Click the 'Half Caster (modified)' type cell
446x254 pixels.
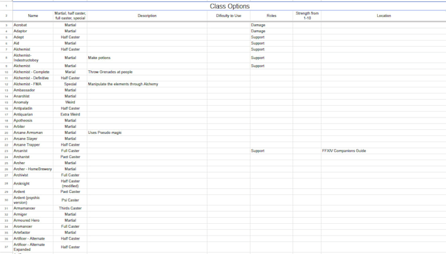point(70,184)
